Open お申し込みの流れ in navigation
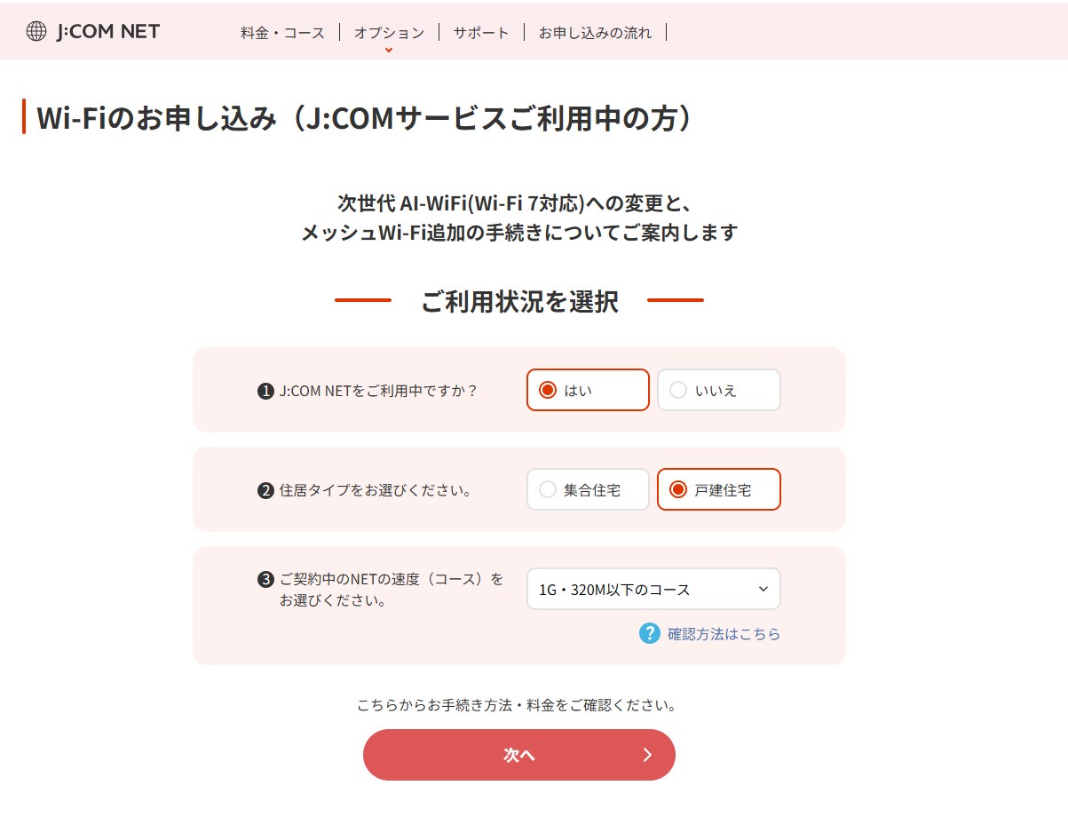This screenshot has width=1068, height=817. pyautogui.click(x=595, y=33)
